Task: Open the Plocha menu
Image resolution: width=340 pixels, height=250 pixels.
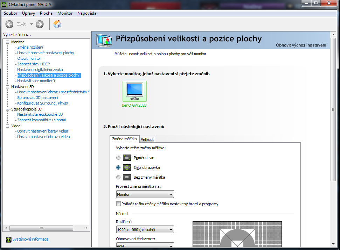Action: [x=46, y=13]
